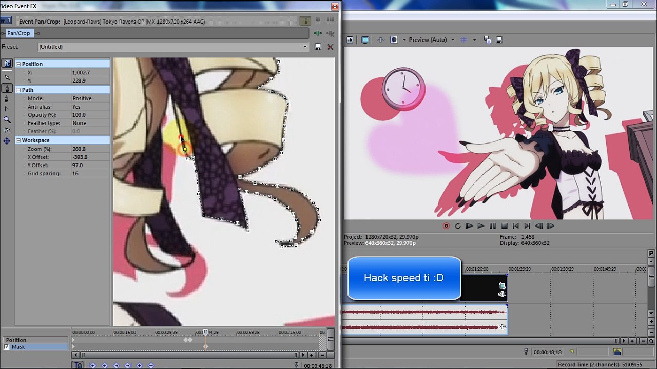Save snapshot to file icon
Viewport: 657px width, 369px height.
coord(499,39)
